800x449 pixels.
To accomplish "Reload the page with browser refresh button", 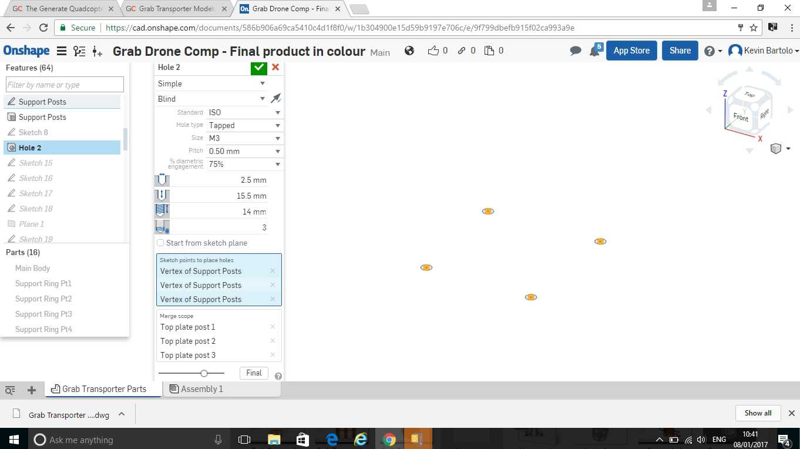I will (x=43, y=28).
